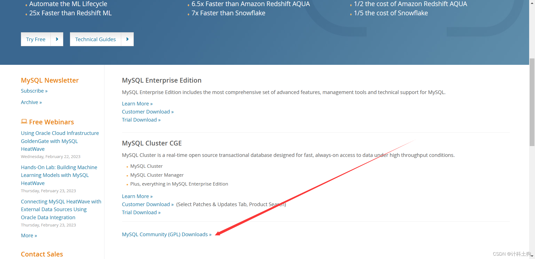Click Customer Download under MySQL Enterprise Edition
The width and height of the screenshot is (535, 259).
(148, 112)
